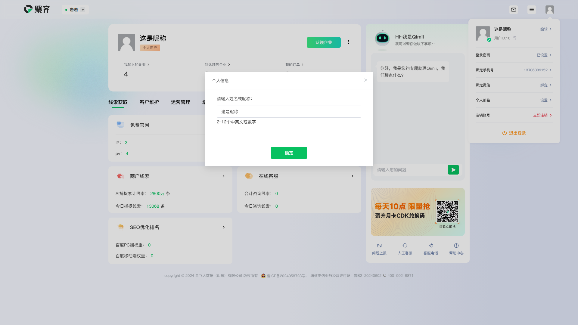
Task: Click the 认领企业 button
Action: pos(324,42)
